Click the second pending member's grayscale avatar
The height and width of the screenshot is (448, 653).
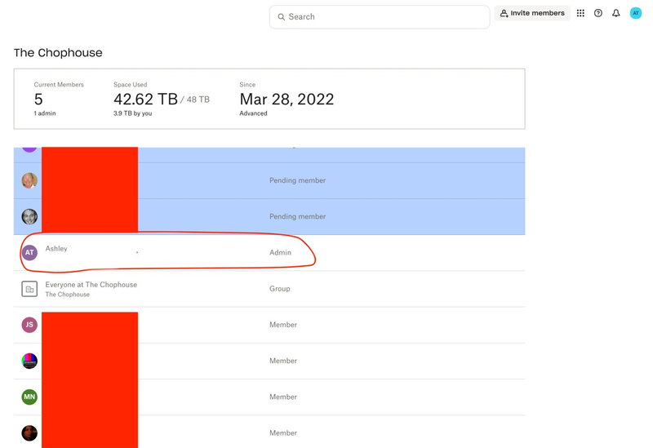click(29, 216)
